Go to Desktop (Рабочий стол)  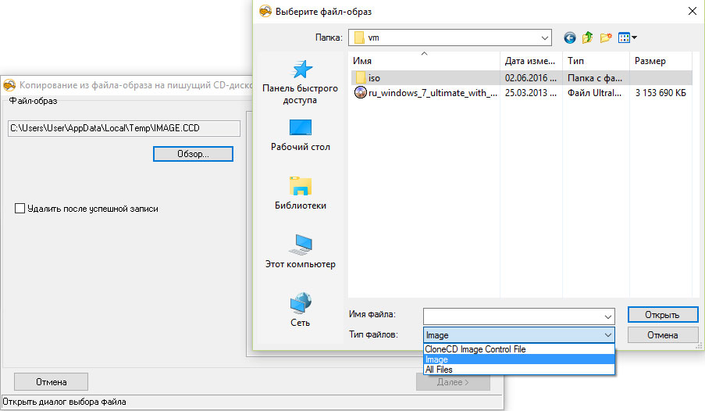pos(301,135)
